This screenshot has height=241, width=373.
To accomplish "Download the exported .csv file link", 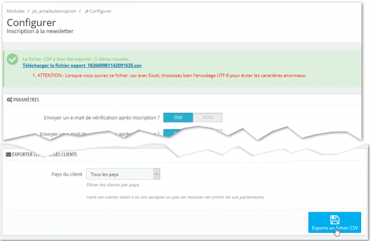I will [82, 65].
